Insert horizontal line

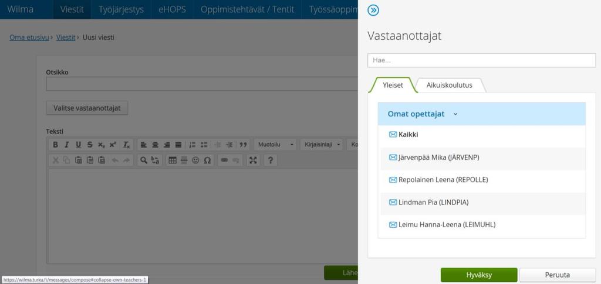tap(184, 160)
